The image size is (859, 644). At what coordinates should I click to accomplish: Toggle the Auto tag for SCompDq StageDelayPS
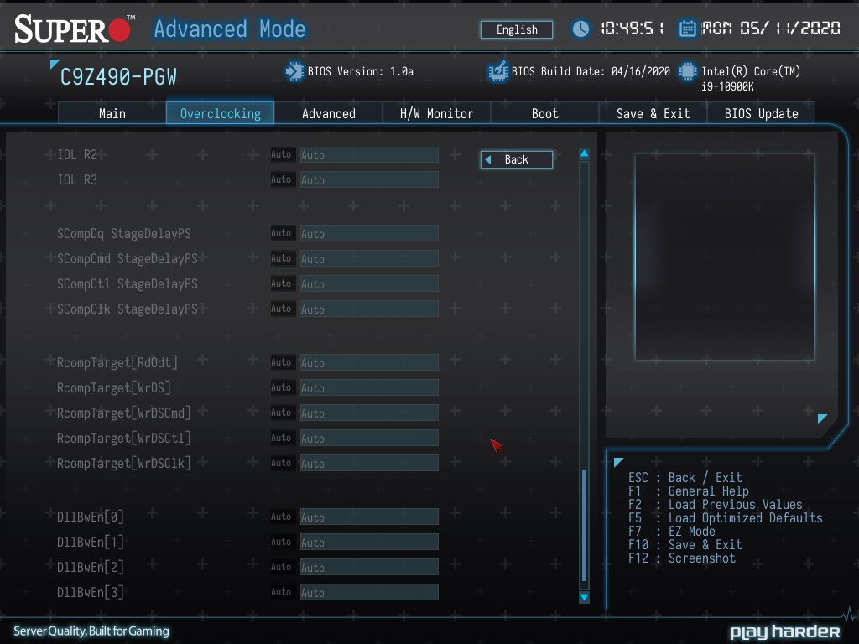click(281, 233)
